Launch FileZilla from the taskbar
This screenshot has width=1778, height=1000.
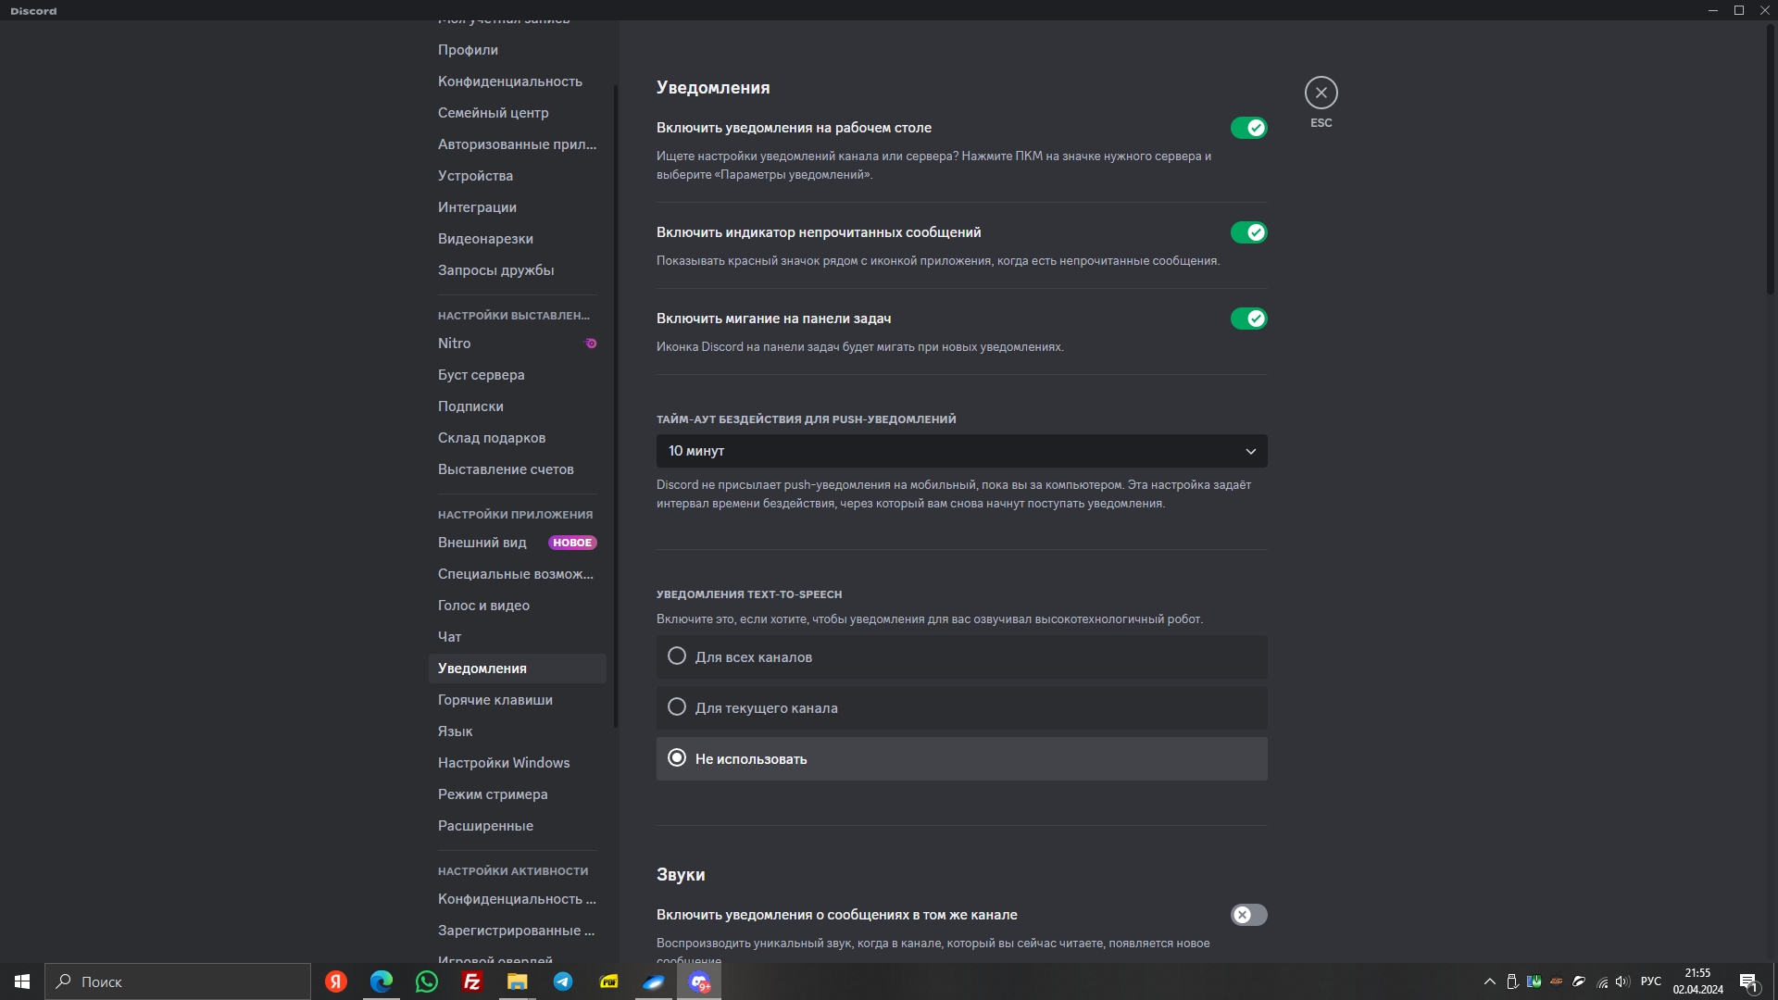(472, 981)
